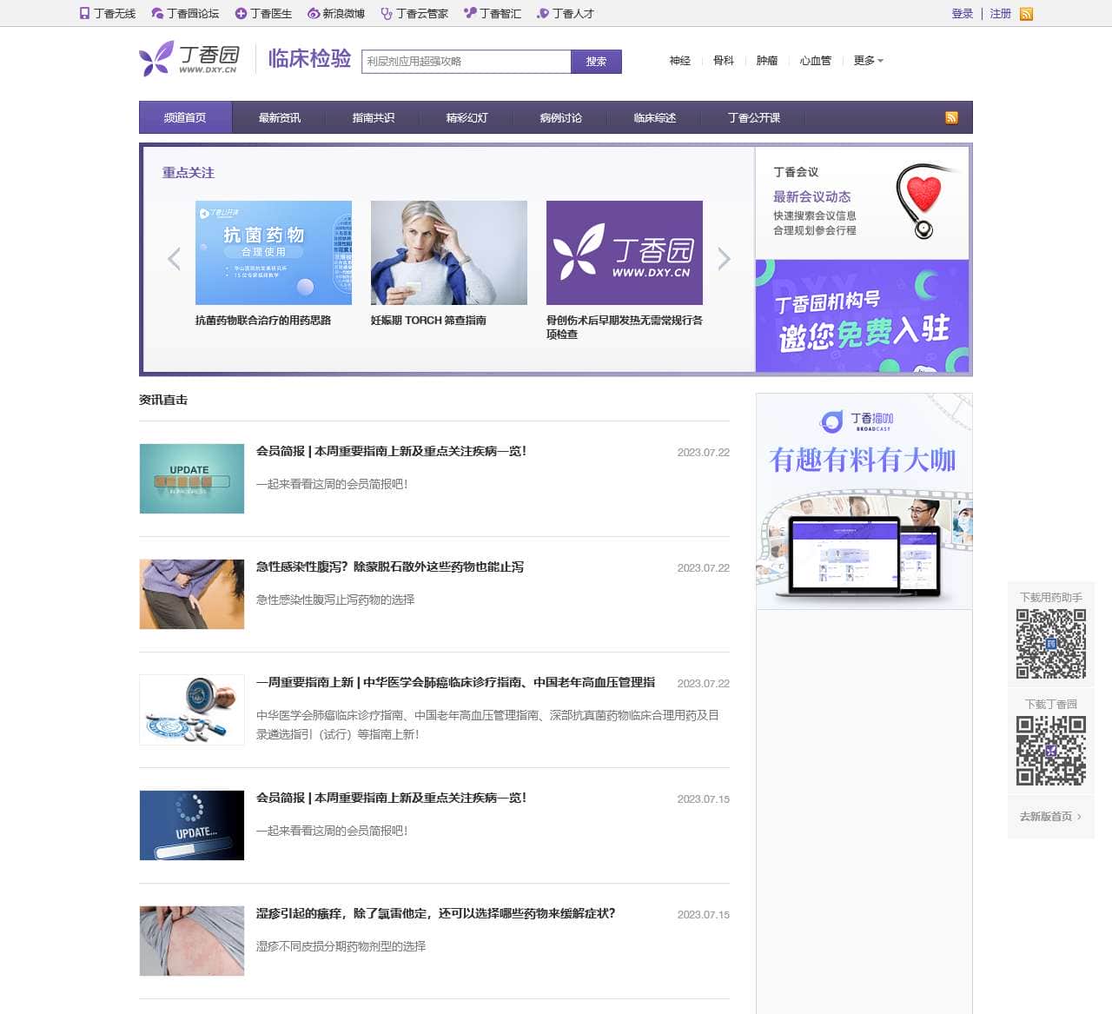
Task: Switch to the 指南共识 tab
Action: pyautogui.click(x=373, y=117)
